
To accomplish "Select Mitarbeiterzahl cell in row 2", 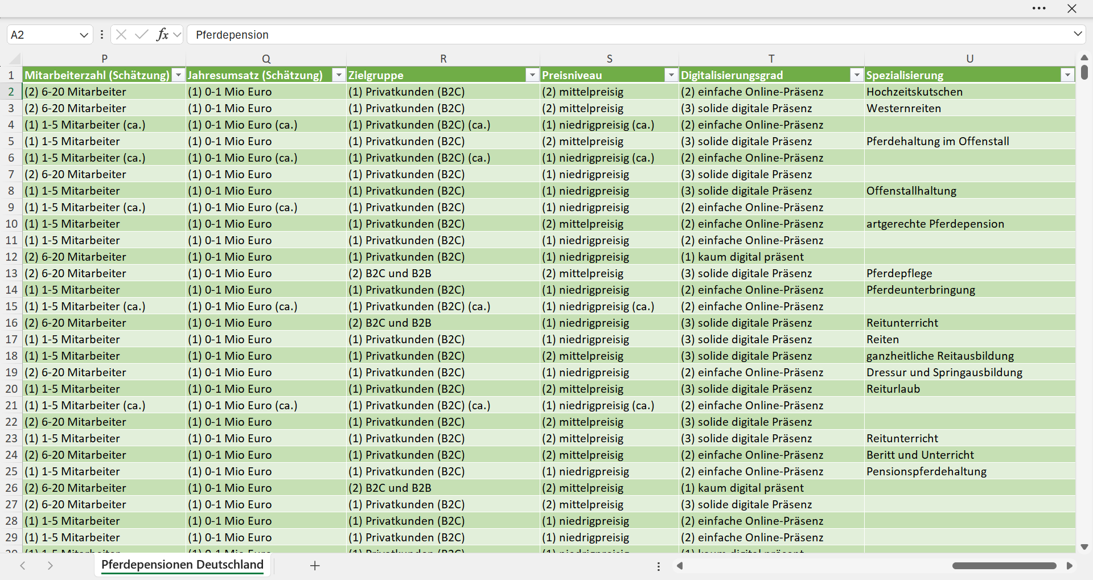I will coord(104,92).
